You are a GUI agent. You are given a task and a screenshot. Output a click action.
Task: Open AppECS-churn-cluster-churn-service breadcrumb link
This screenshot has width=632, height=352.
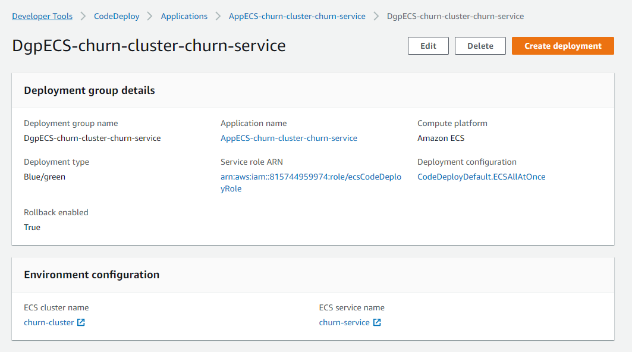coord(297,16)
